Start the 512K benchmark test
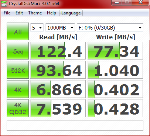The image size is (150, 136). tap(18, 70)
